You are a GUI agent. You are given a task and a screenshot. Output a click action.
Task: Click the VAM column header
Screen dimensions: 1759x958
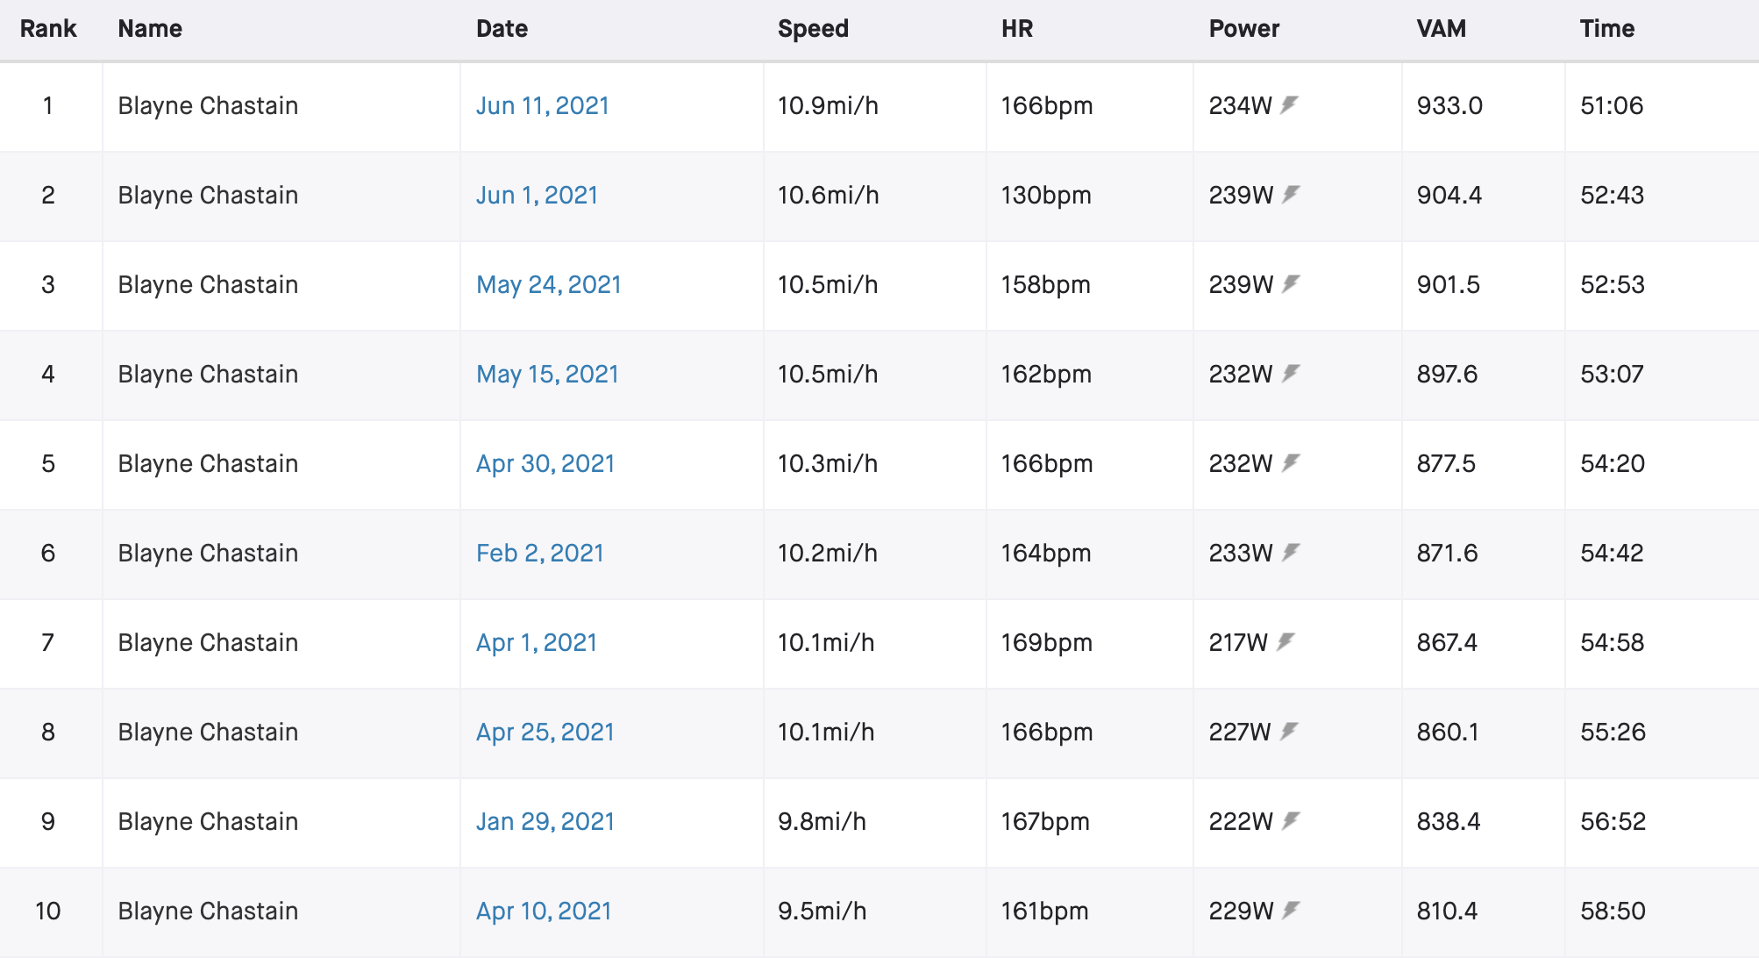tap(1442, 29)
